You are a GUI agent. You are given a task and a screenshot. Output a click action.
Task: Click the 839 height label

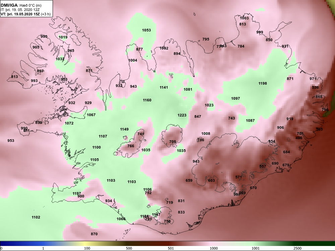39,122
